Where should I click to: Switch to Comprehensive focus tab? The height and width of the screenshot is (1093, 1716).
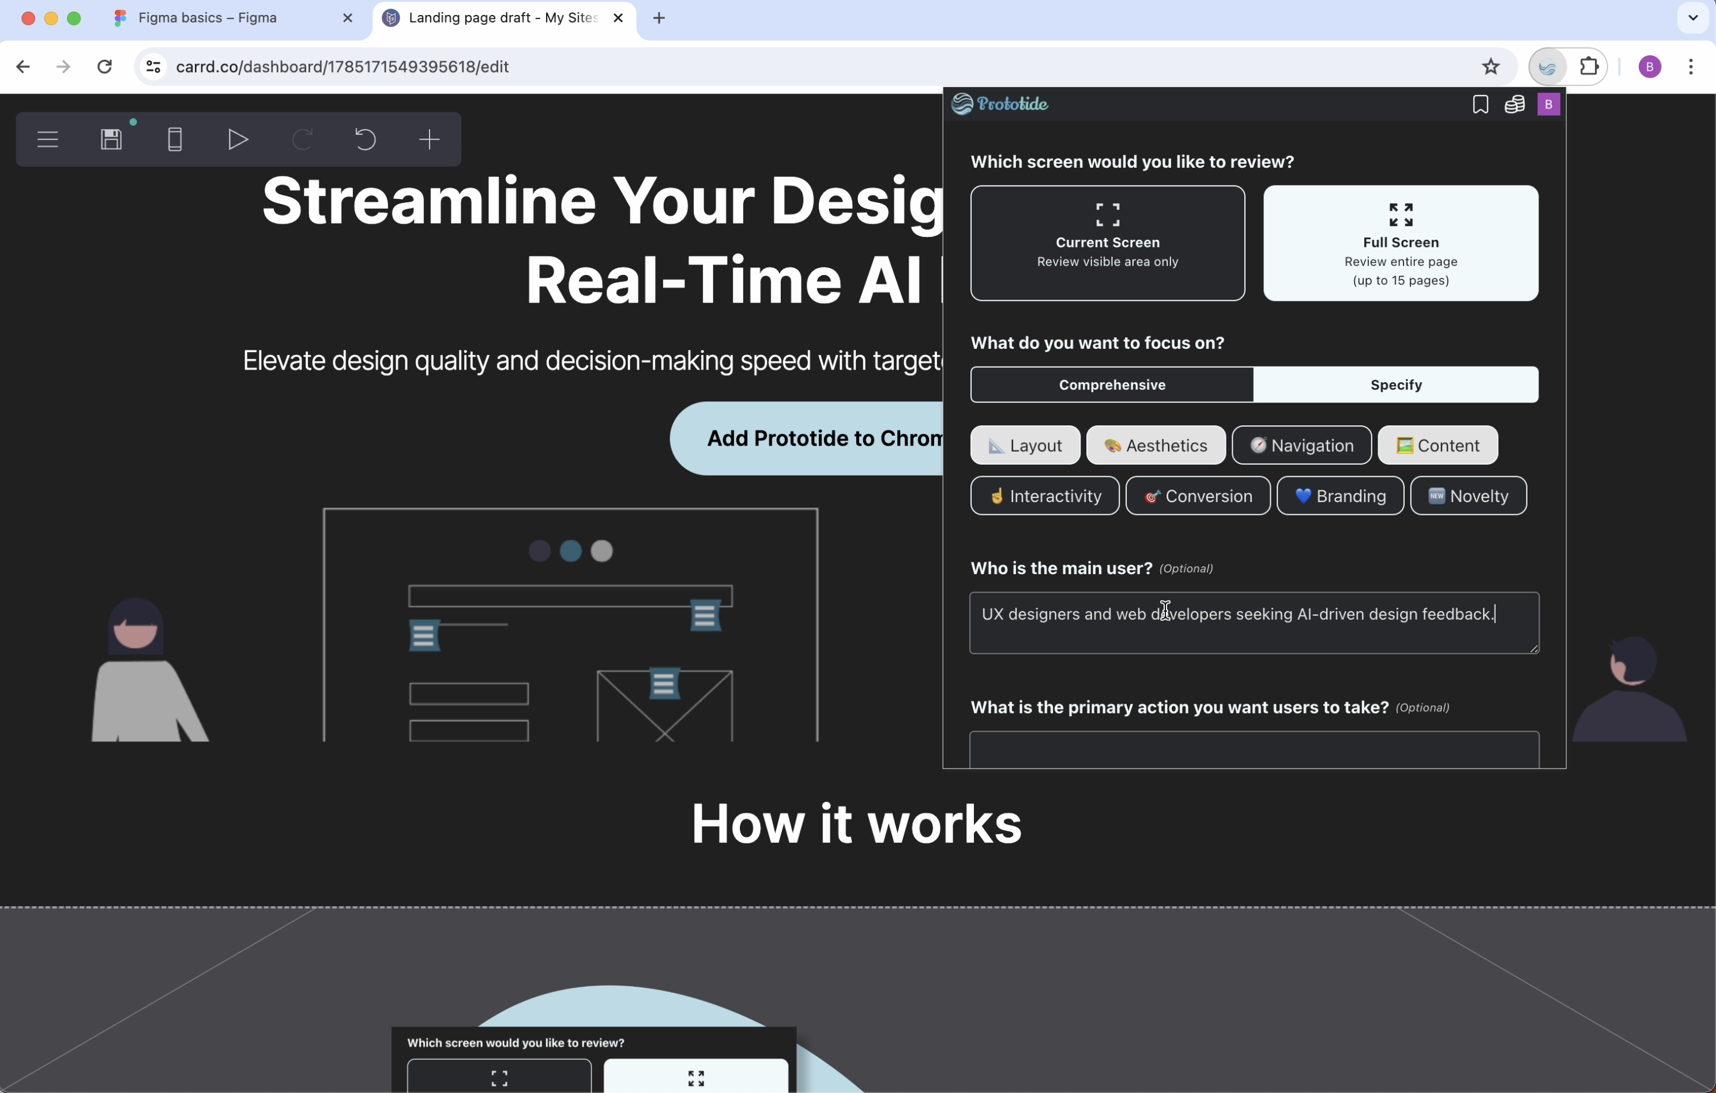pyautogui.click(x=1111, y=385)
